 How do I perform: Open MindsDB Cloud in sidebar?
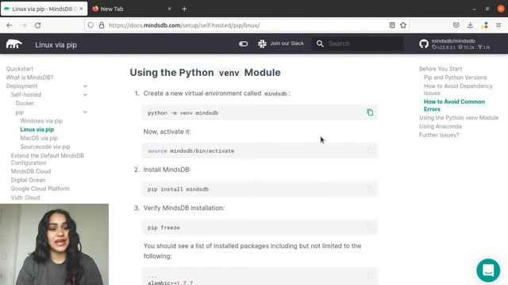coord(31,171)
